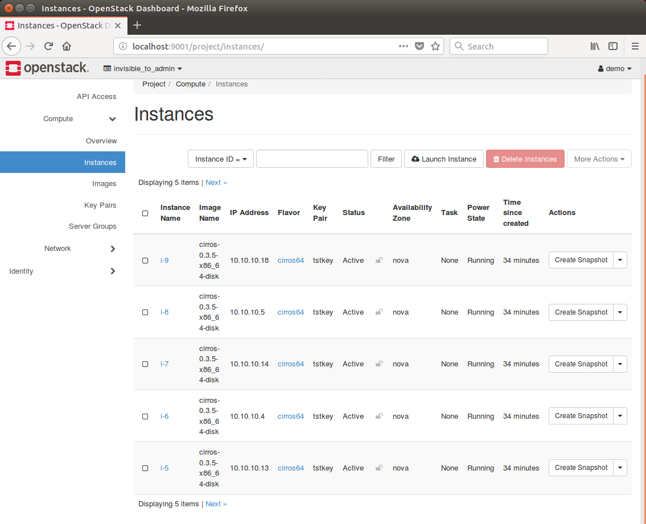Go back with the browser back arrow

point(11,46)
